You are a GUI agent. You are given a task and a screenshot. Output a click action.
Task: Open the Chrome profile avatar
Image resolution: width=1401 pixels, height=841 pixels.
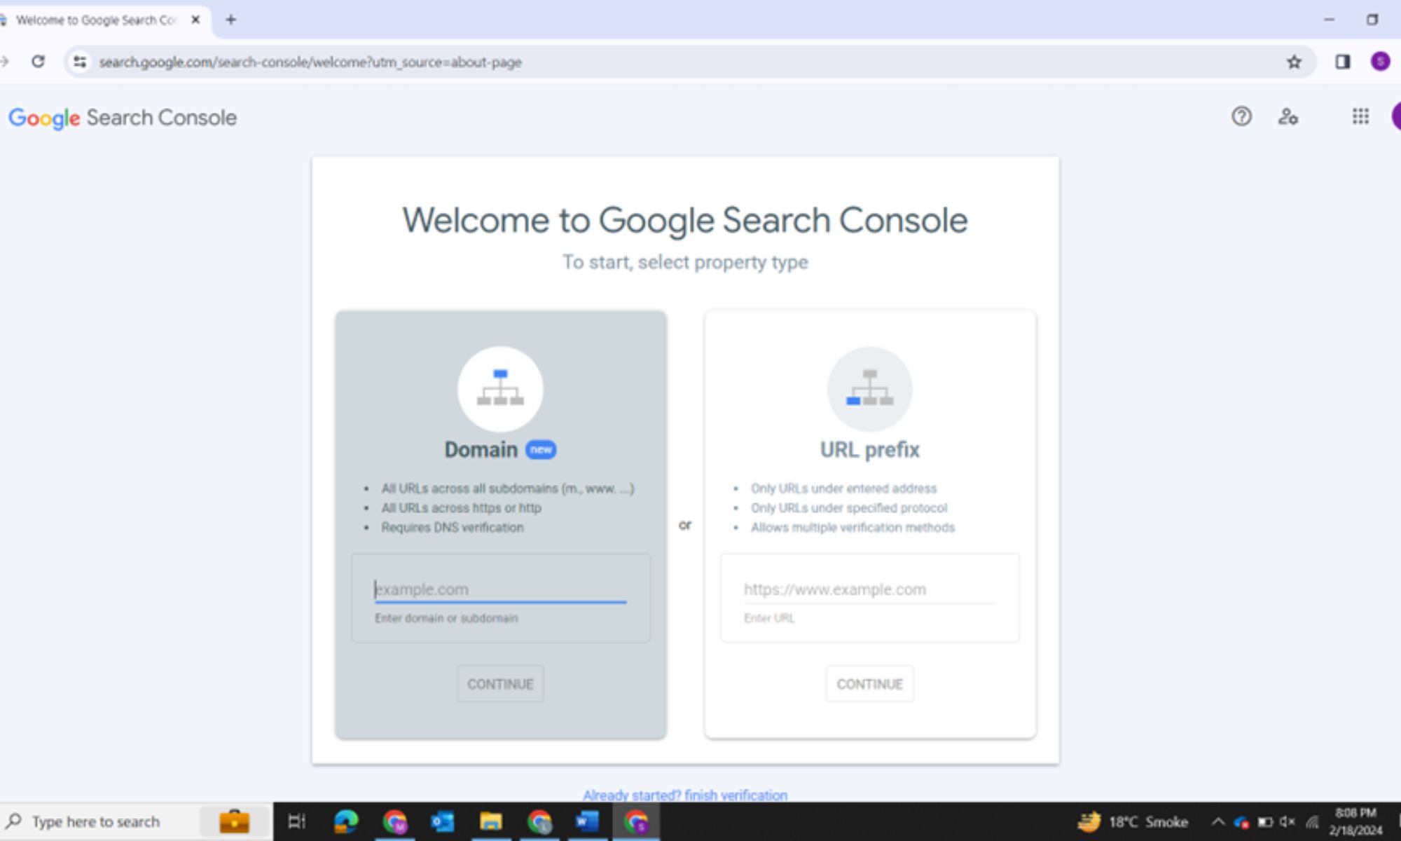pyautogui.click(x=1380, y=62)
